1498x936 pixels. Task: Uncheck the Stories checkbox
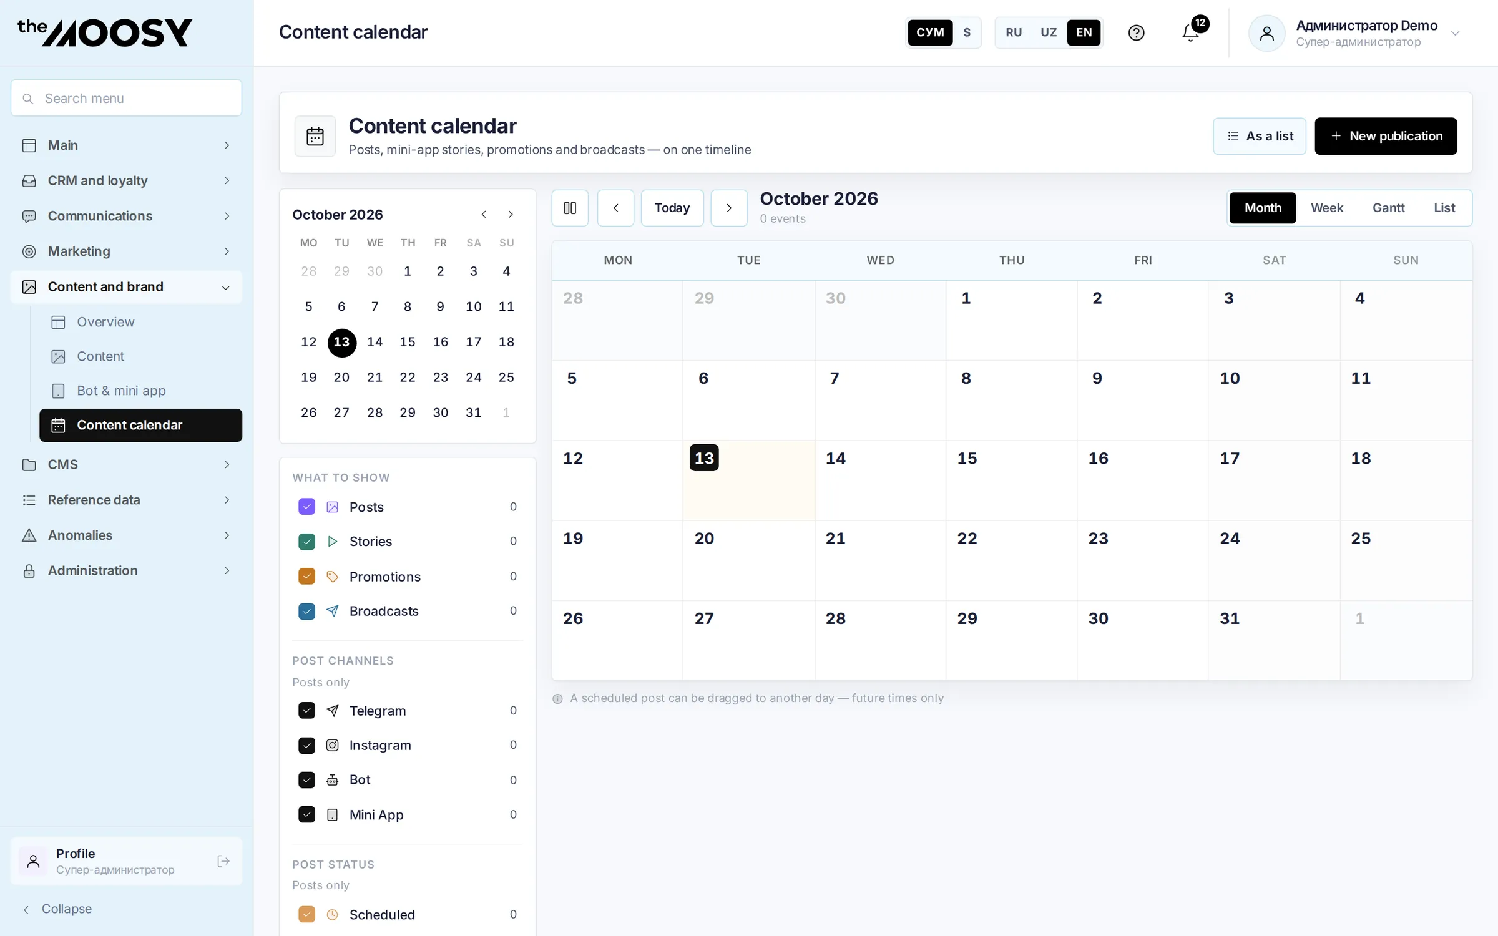coord(306,541)
